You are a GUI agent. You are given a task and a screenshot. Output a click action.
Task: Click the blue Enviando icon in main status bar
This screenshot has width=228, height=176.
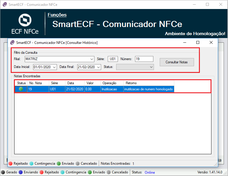coord(21,172)
